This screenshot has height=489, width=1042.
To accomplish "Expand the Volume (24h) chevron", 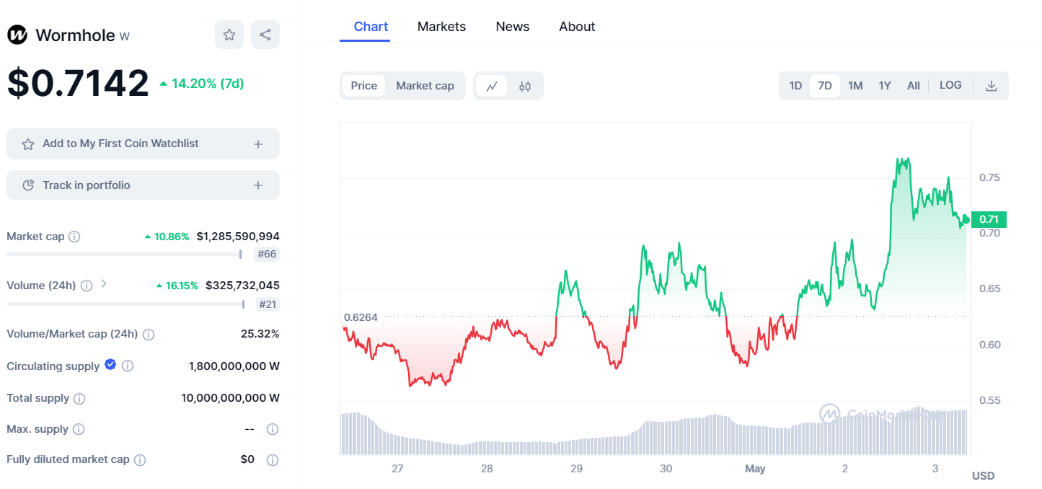I will (x=103, y=284).
